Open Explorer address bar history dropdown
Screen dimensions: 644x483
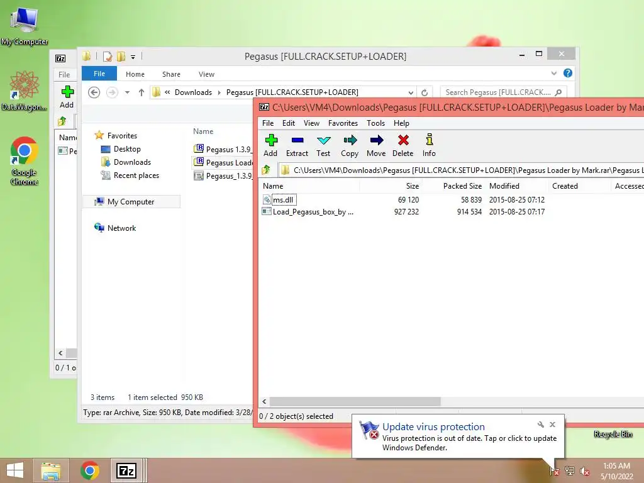tap(410, 93)
